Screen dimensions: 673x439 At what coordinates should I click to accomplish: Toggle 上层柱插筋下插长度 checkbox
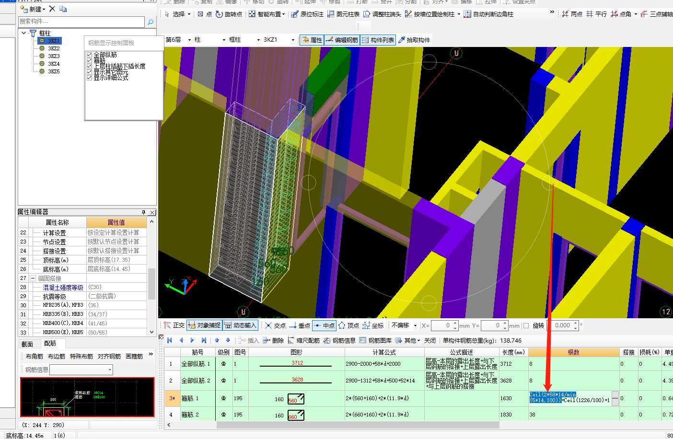tap(90, 66)
